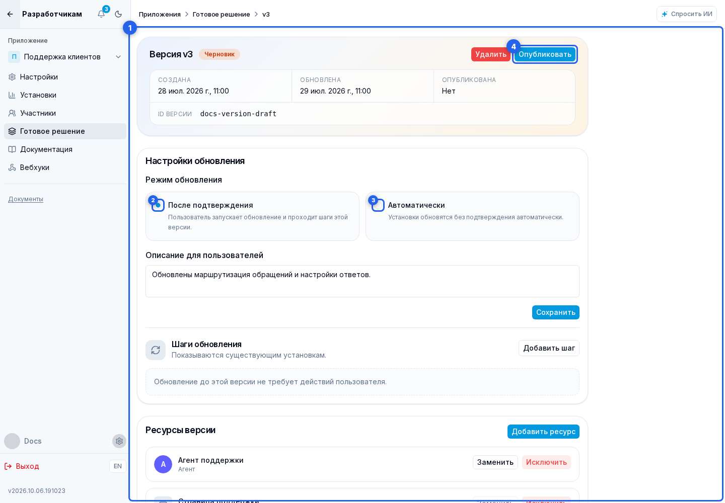Click the back arrow icon in sidebar header
The image size is (725, 503).
click(x=10, y=14)
